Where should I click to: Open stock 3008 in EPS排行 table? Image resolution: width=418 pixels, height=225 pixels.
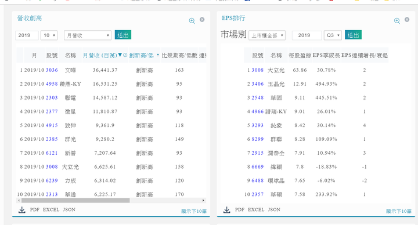coord(258,70)
